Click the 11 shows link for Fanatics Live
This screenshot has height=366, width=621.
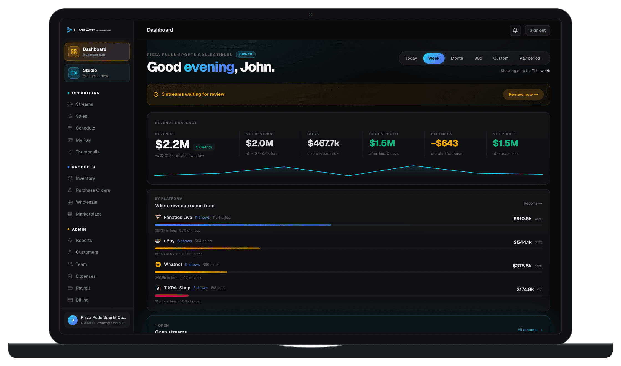click(x=202, y=217)
